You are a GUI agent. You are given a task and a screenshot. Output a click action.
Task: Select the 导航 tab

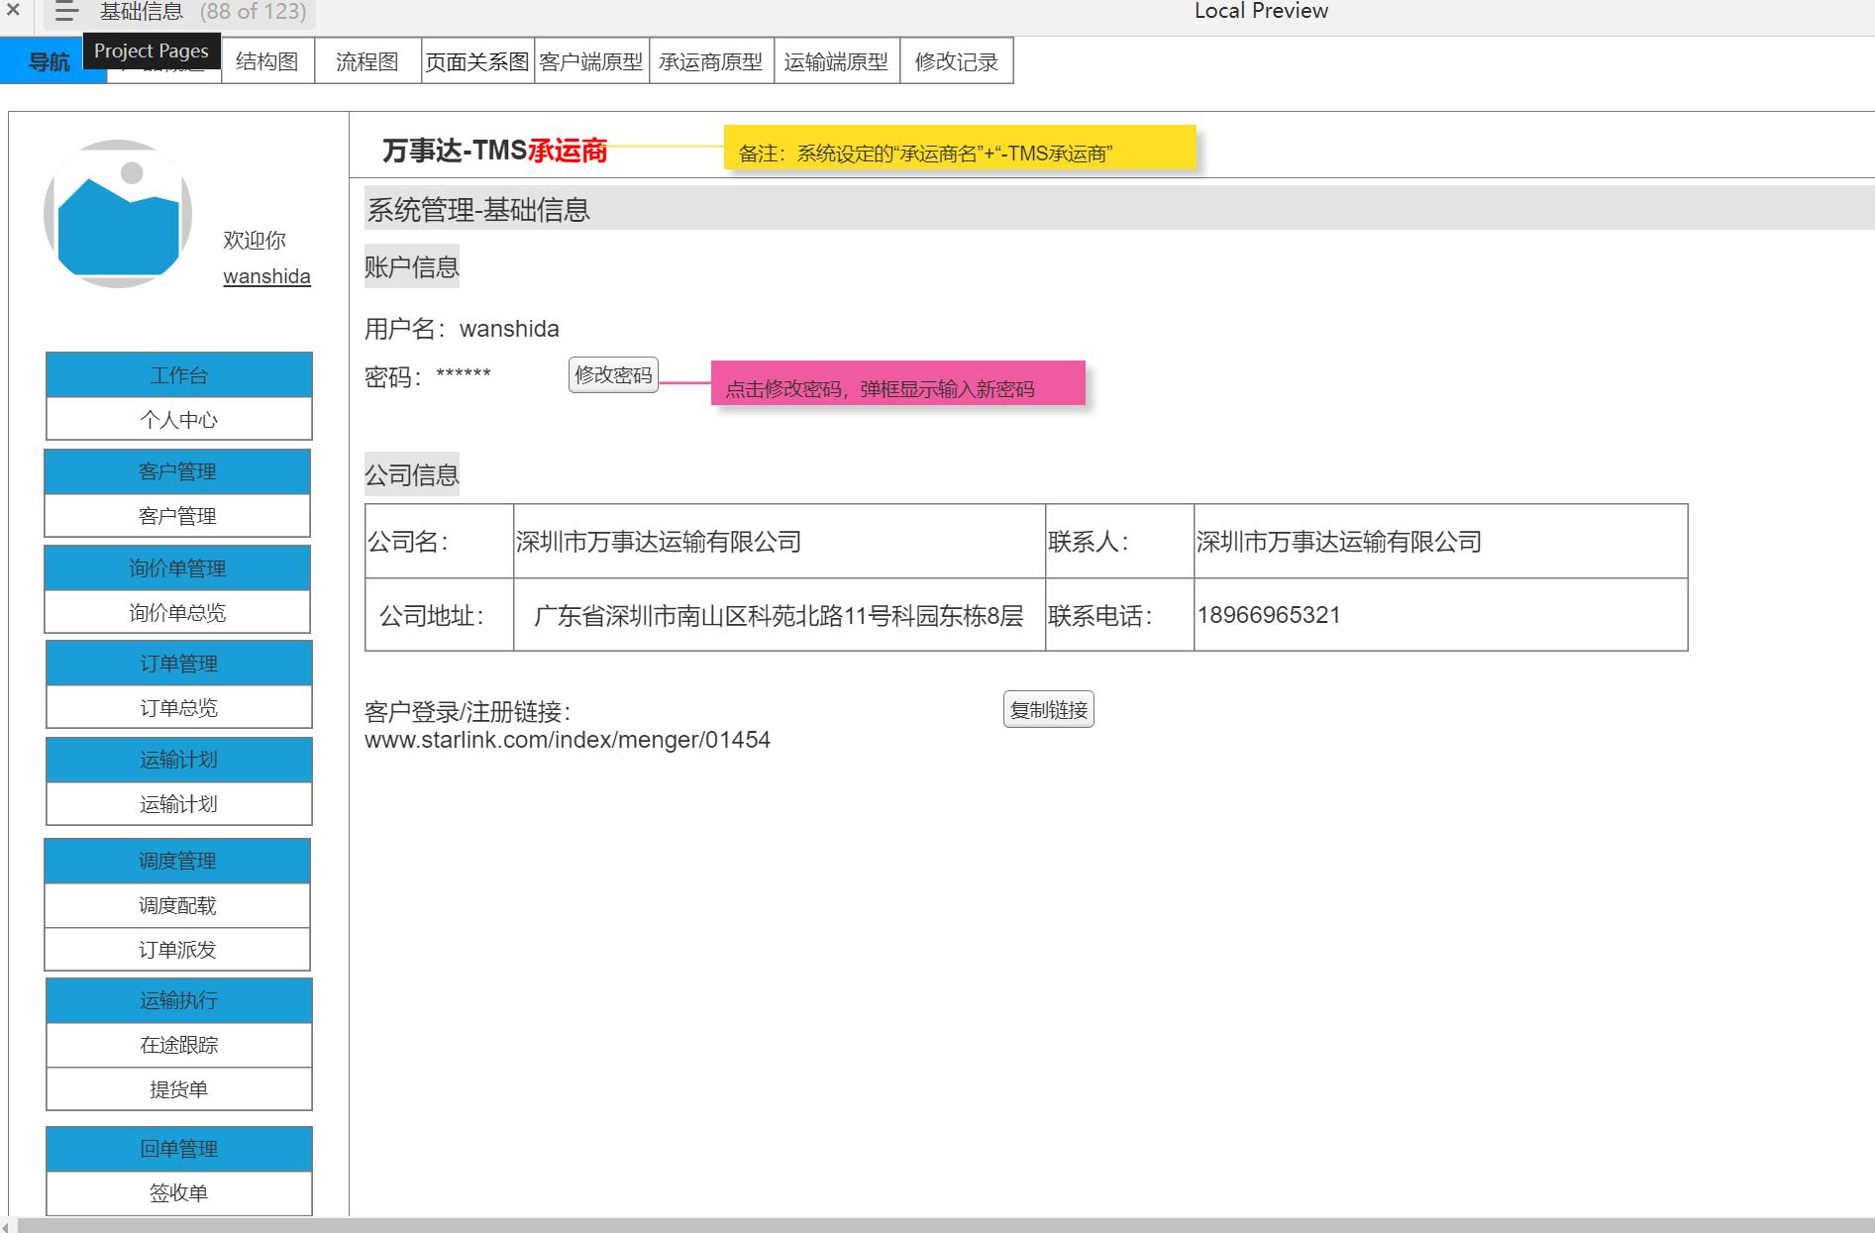(x=50, y=61)
